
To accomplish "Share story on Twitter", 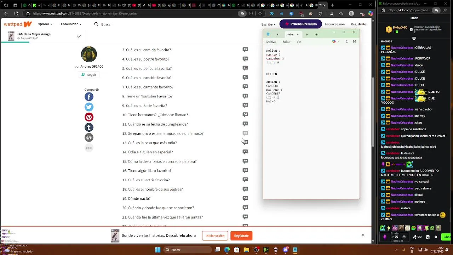I will [89, 107].
